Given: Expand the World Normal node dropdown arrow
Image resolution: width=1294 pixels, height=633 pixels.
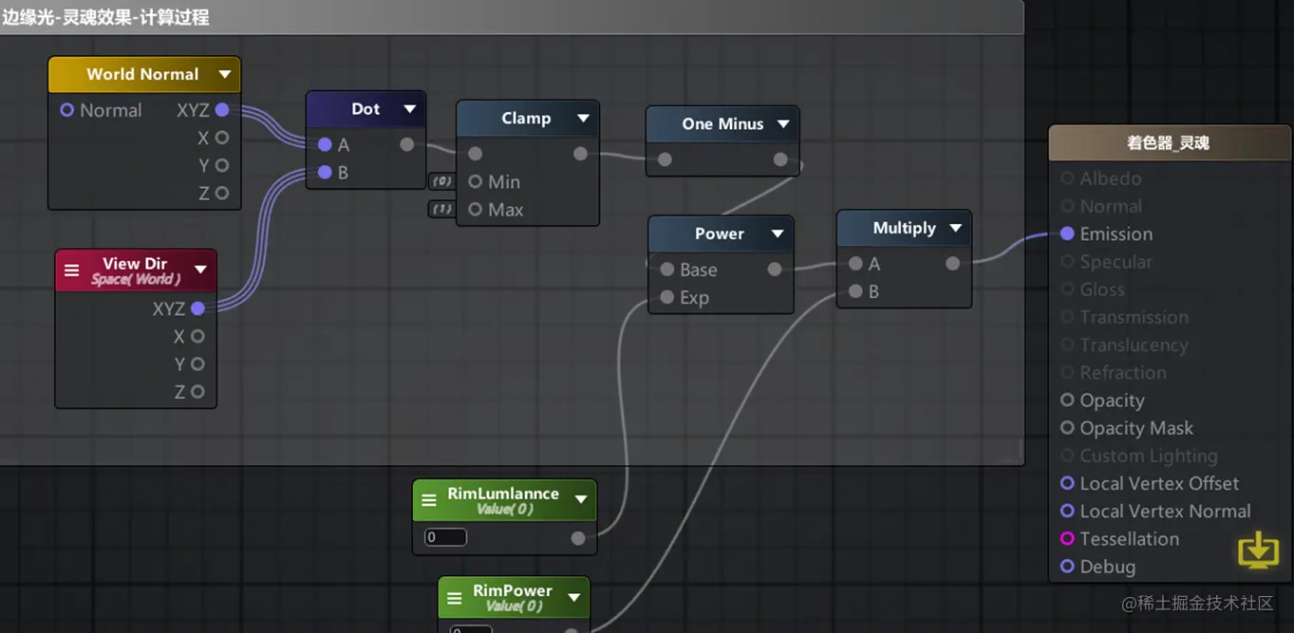Looking at the screenshot, I should tap(225, 74).
